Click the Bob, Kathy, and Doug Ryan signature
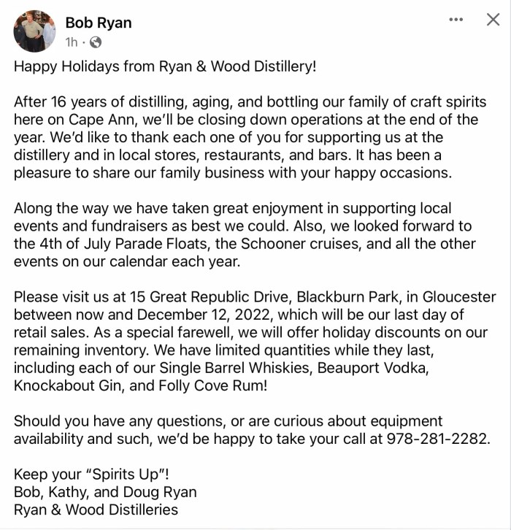The height and width of the screenshot is (530, 511). 105,491
